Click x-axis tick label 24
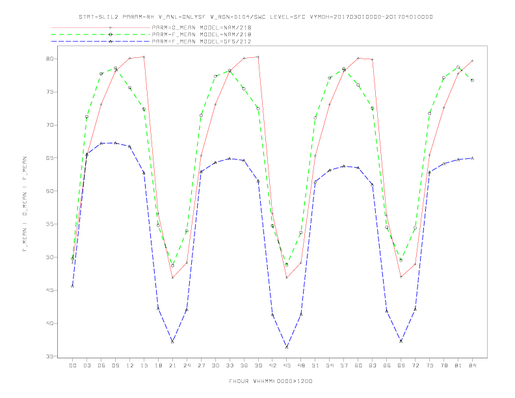515x398 pixels. point(187,365)
